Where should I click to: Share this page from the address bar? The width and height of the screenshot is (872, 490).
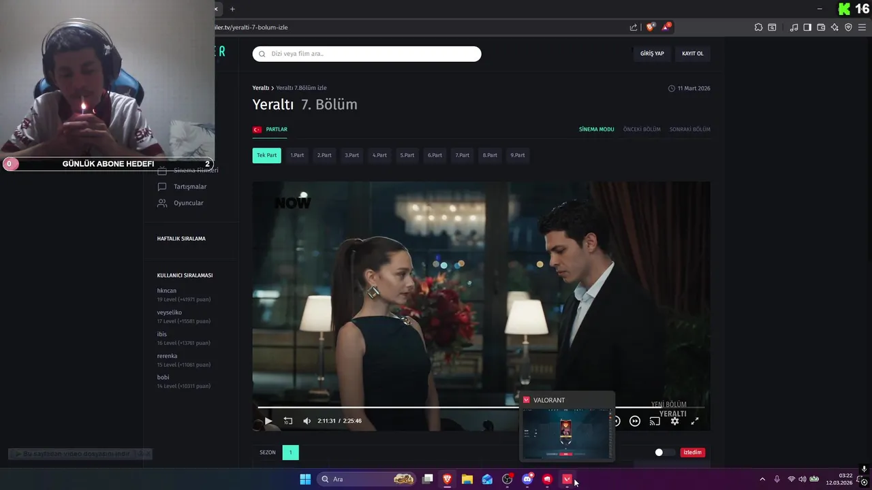point(634,27)
